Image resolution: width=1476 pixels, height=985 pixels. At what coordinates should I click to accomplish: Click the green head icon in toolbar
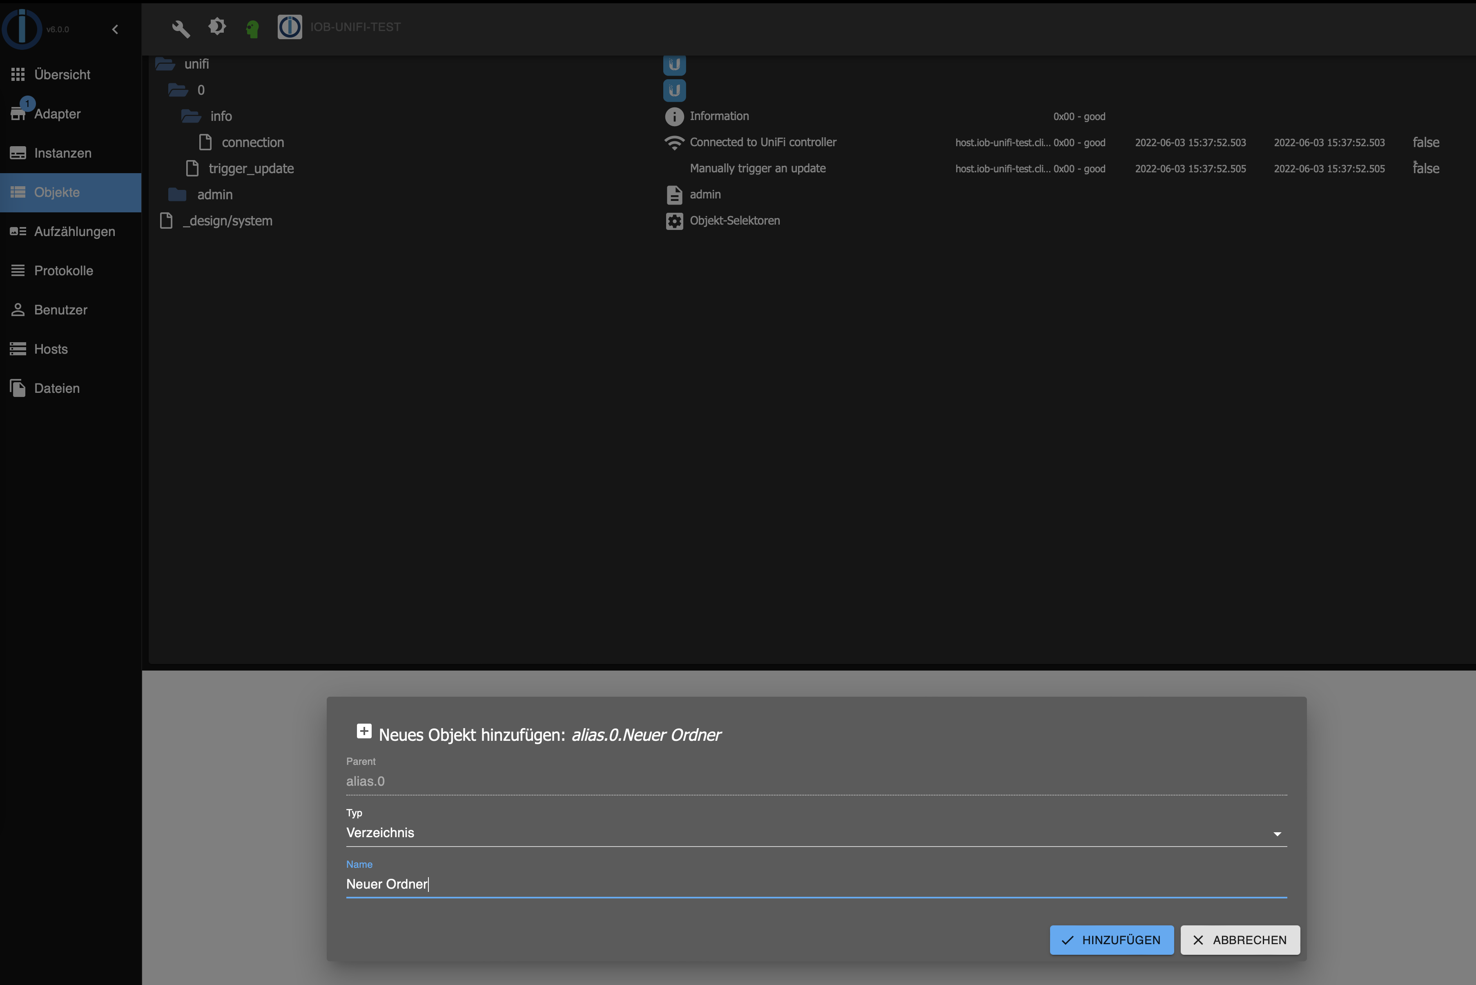point(253,28)
